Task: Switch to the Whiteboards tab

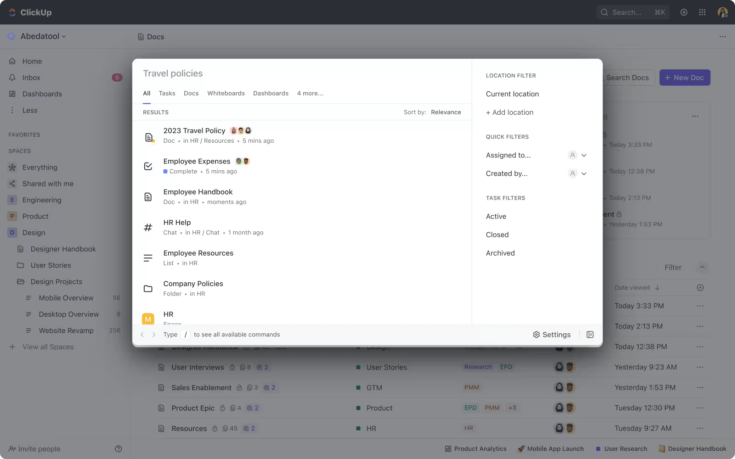Action: click(x=226, y=93)
